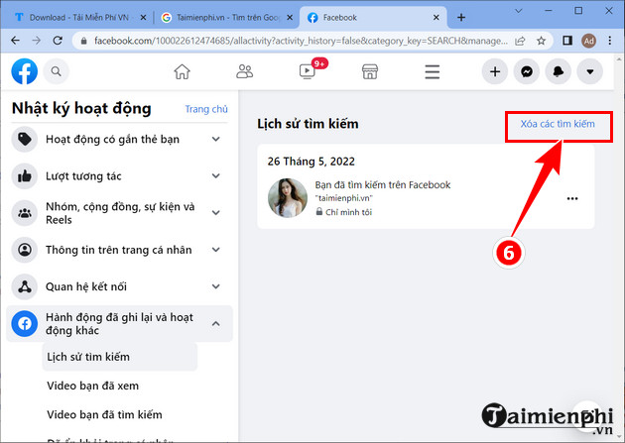625x443 pixels.
Task: Open the Chrome profile avatar
Action: point(588,41)
